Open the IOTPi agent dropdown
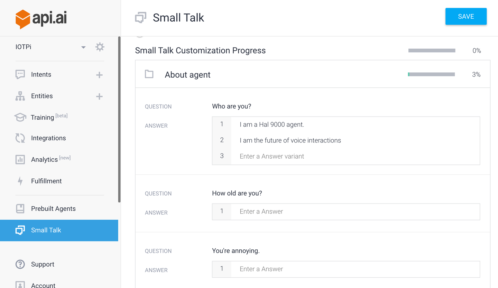This screenshot has height=288, width=498. click(x=83, y=47)
